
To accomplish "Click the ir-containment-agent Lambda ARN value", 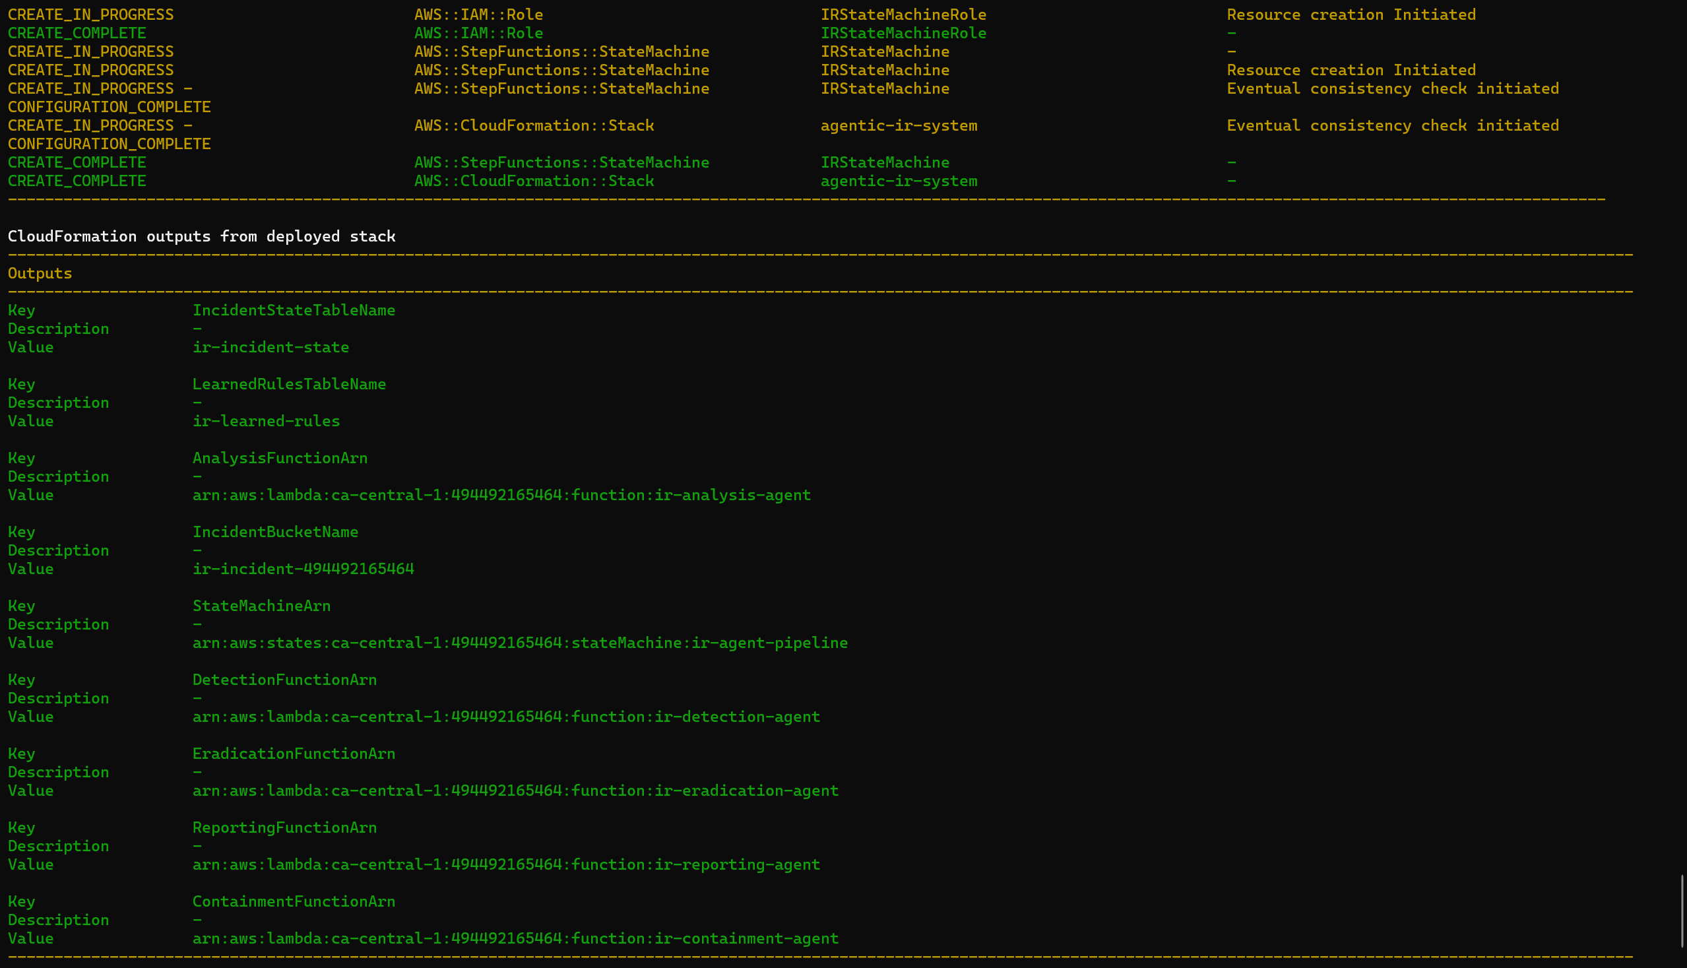I will [516, 938].
